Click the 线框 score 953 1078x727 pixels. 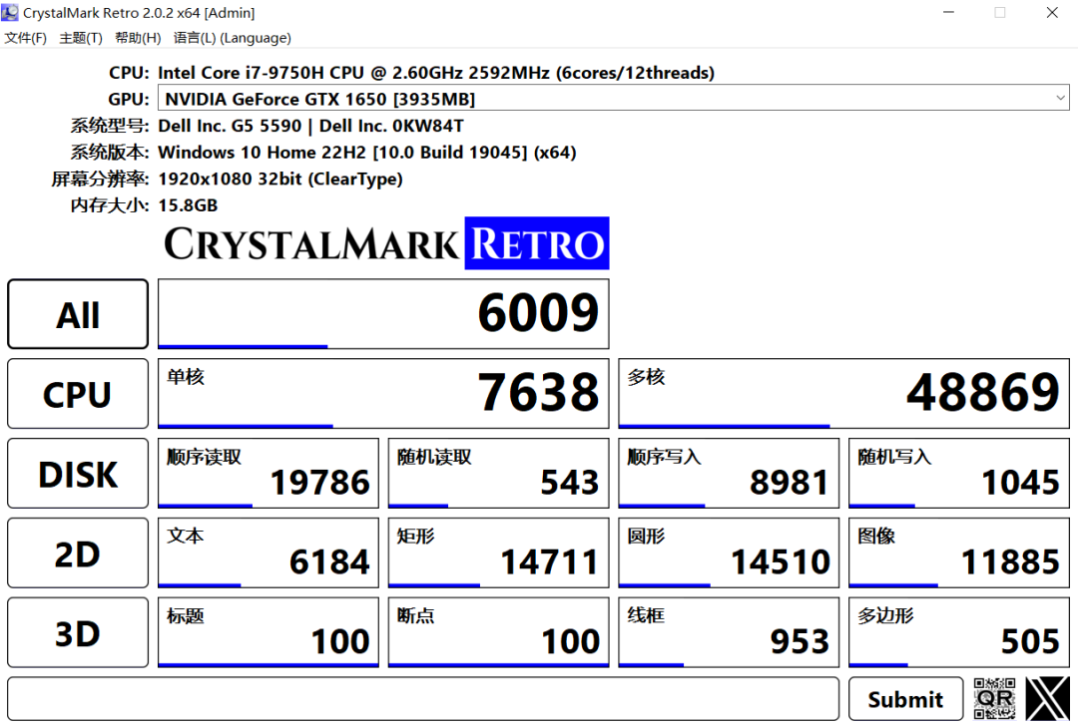[x=729, y=633]
